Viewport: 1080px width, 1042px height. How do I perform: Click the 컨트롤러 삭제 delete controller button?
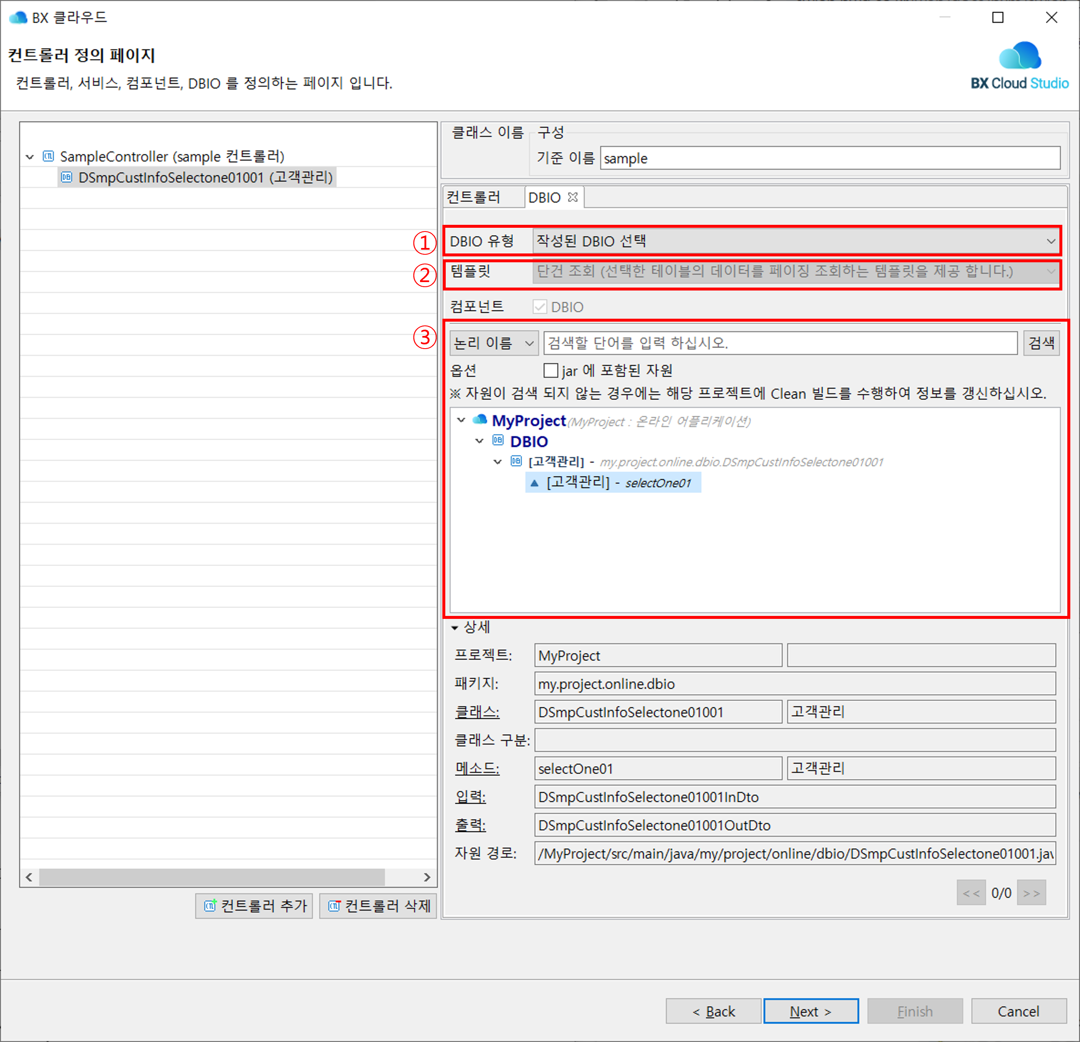pos(378,906)
